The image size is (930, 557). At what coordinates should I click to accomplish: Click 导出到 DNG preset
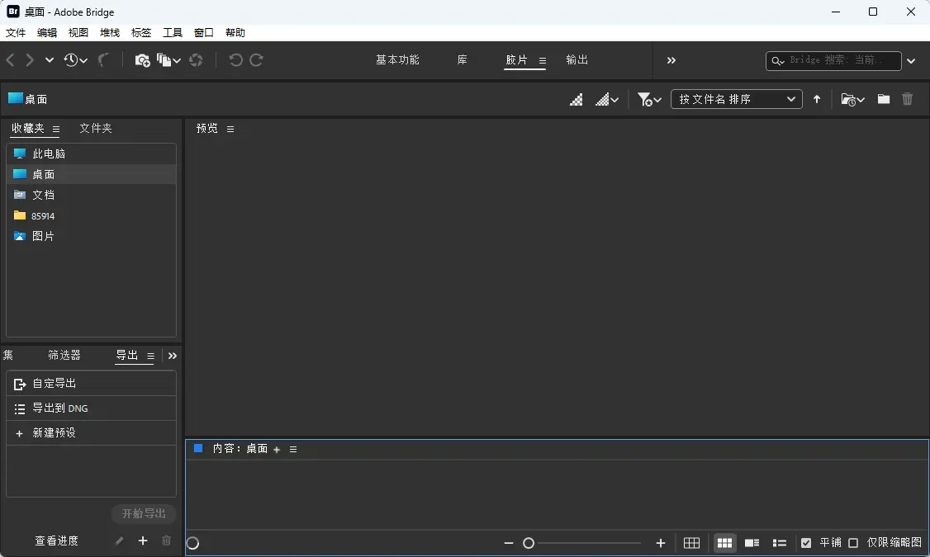click(92, 408)
